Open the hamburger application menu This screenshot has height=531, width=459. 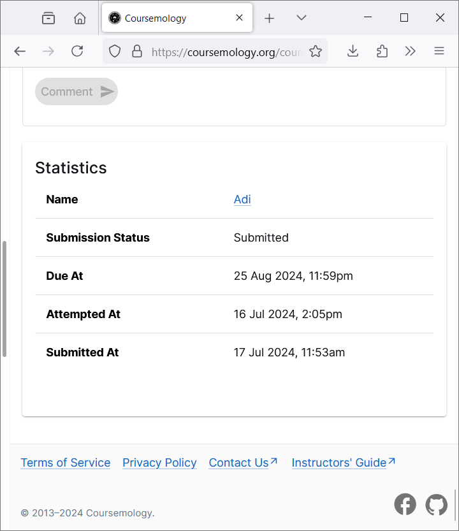click(x=439, y=52)
